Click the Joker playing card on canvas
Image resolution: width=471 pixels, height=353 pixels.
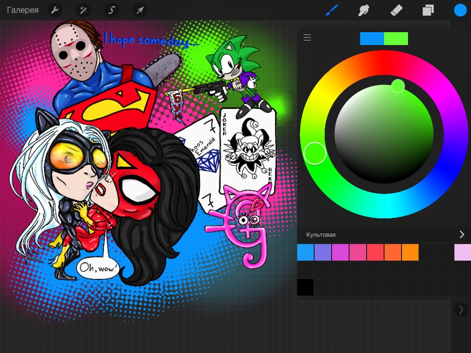[x=247, y=150]
